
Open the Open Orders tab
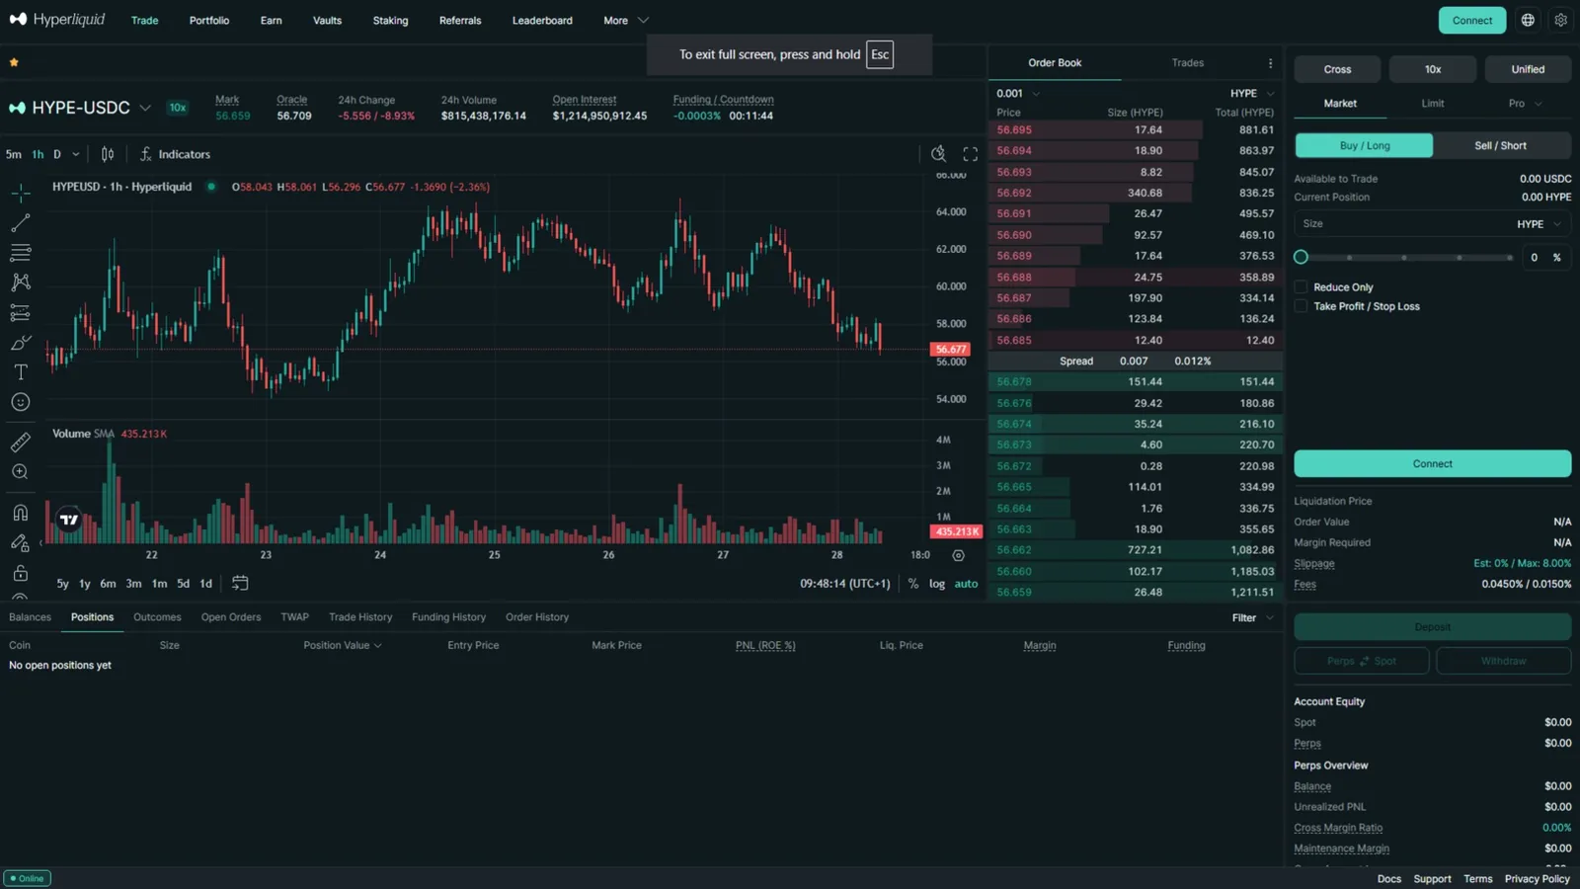(x=231, y=617)
